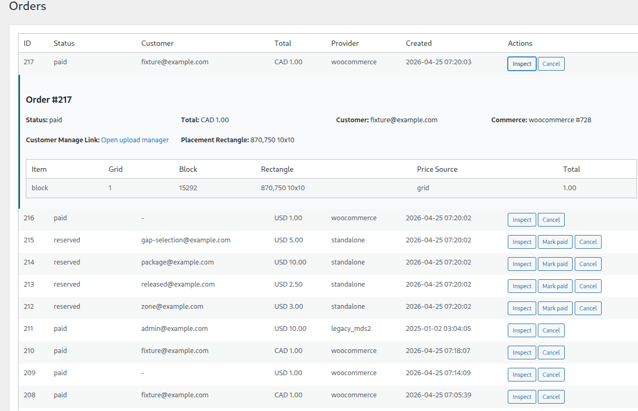Cancel order 212 from zone@example.com
The width and height of the screenshot is (638, 411).
pyautogui.click(x=588, y=308)
